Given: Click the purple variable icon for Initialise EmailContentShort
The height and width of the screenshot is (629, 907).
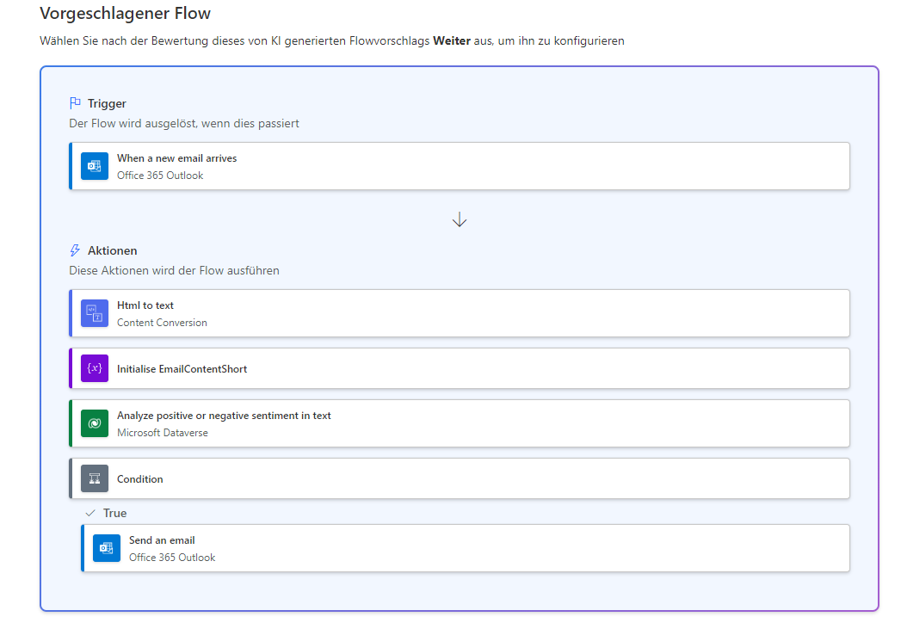Looking at the screenshot, I should click(x=95, y=368).
